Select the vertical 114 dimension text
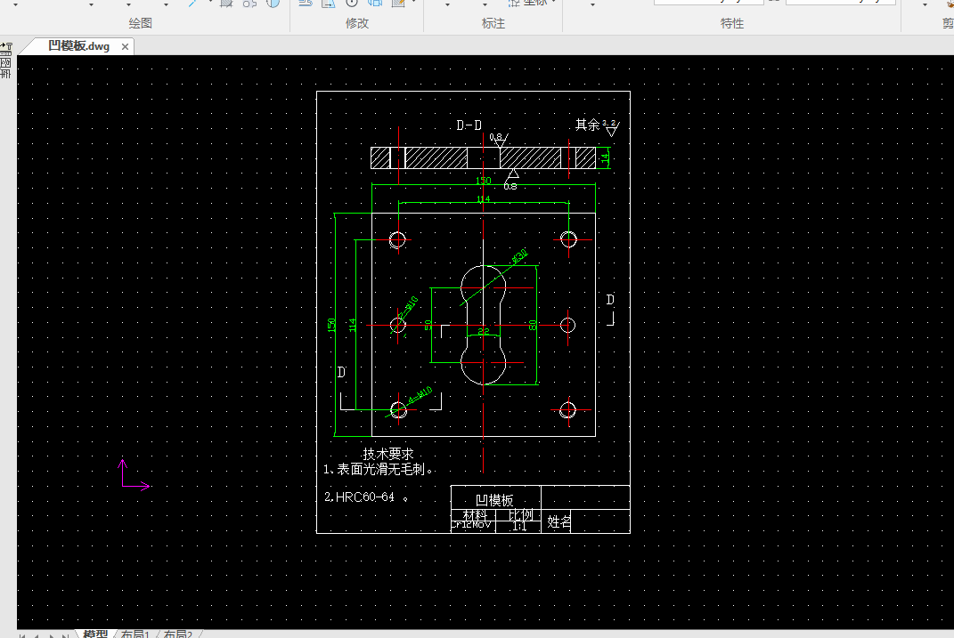 click(x=353, y=325)
